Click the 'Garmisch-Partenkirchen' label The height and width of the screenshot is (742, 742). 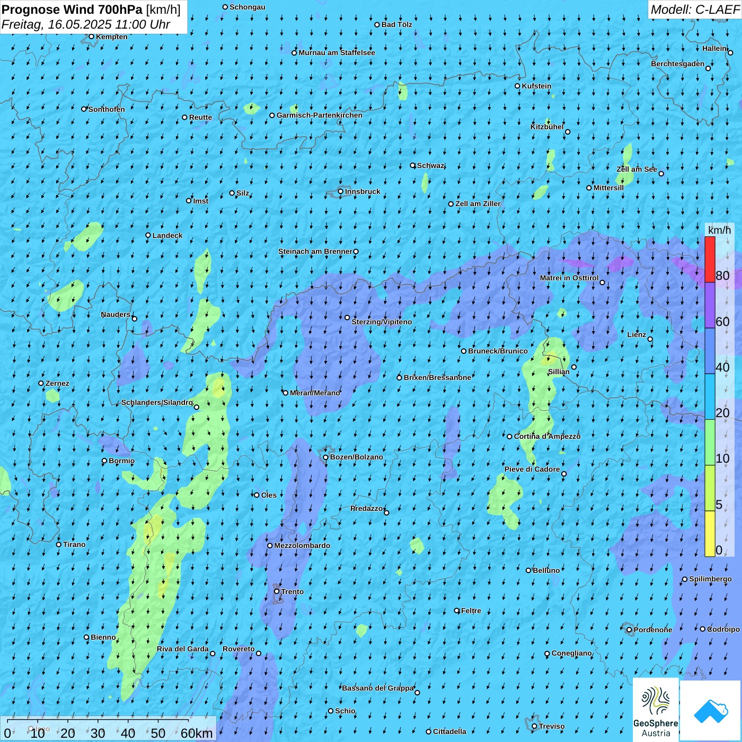tap(320, 115)
